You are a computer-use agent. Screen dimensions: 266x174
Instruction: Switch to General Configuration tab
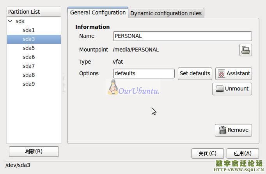(98, 12)
